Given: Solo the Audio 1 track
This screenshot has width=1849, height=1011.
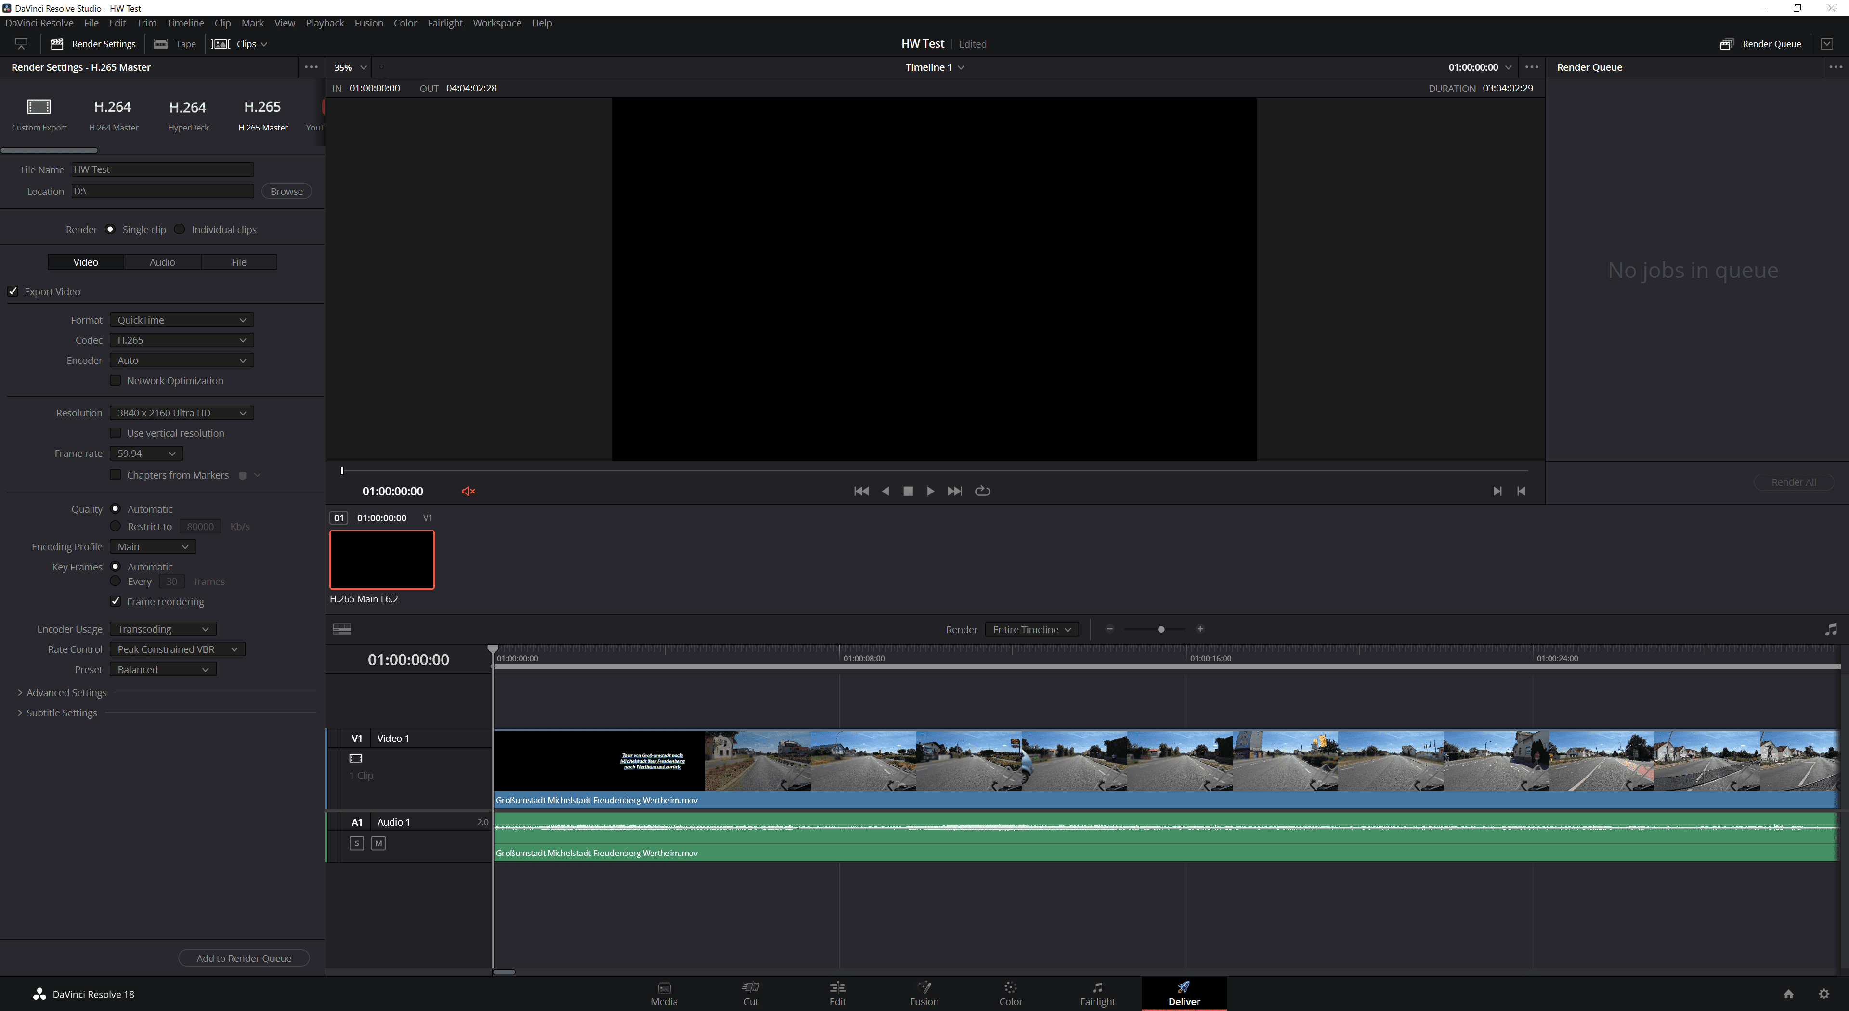Looking at the screenshot, I should click(357, 843).
